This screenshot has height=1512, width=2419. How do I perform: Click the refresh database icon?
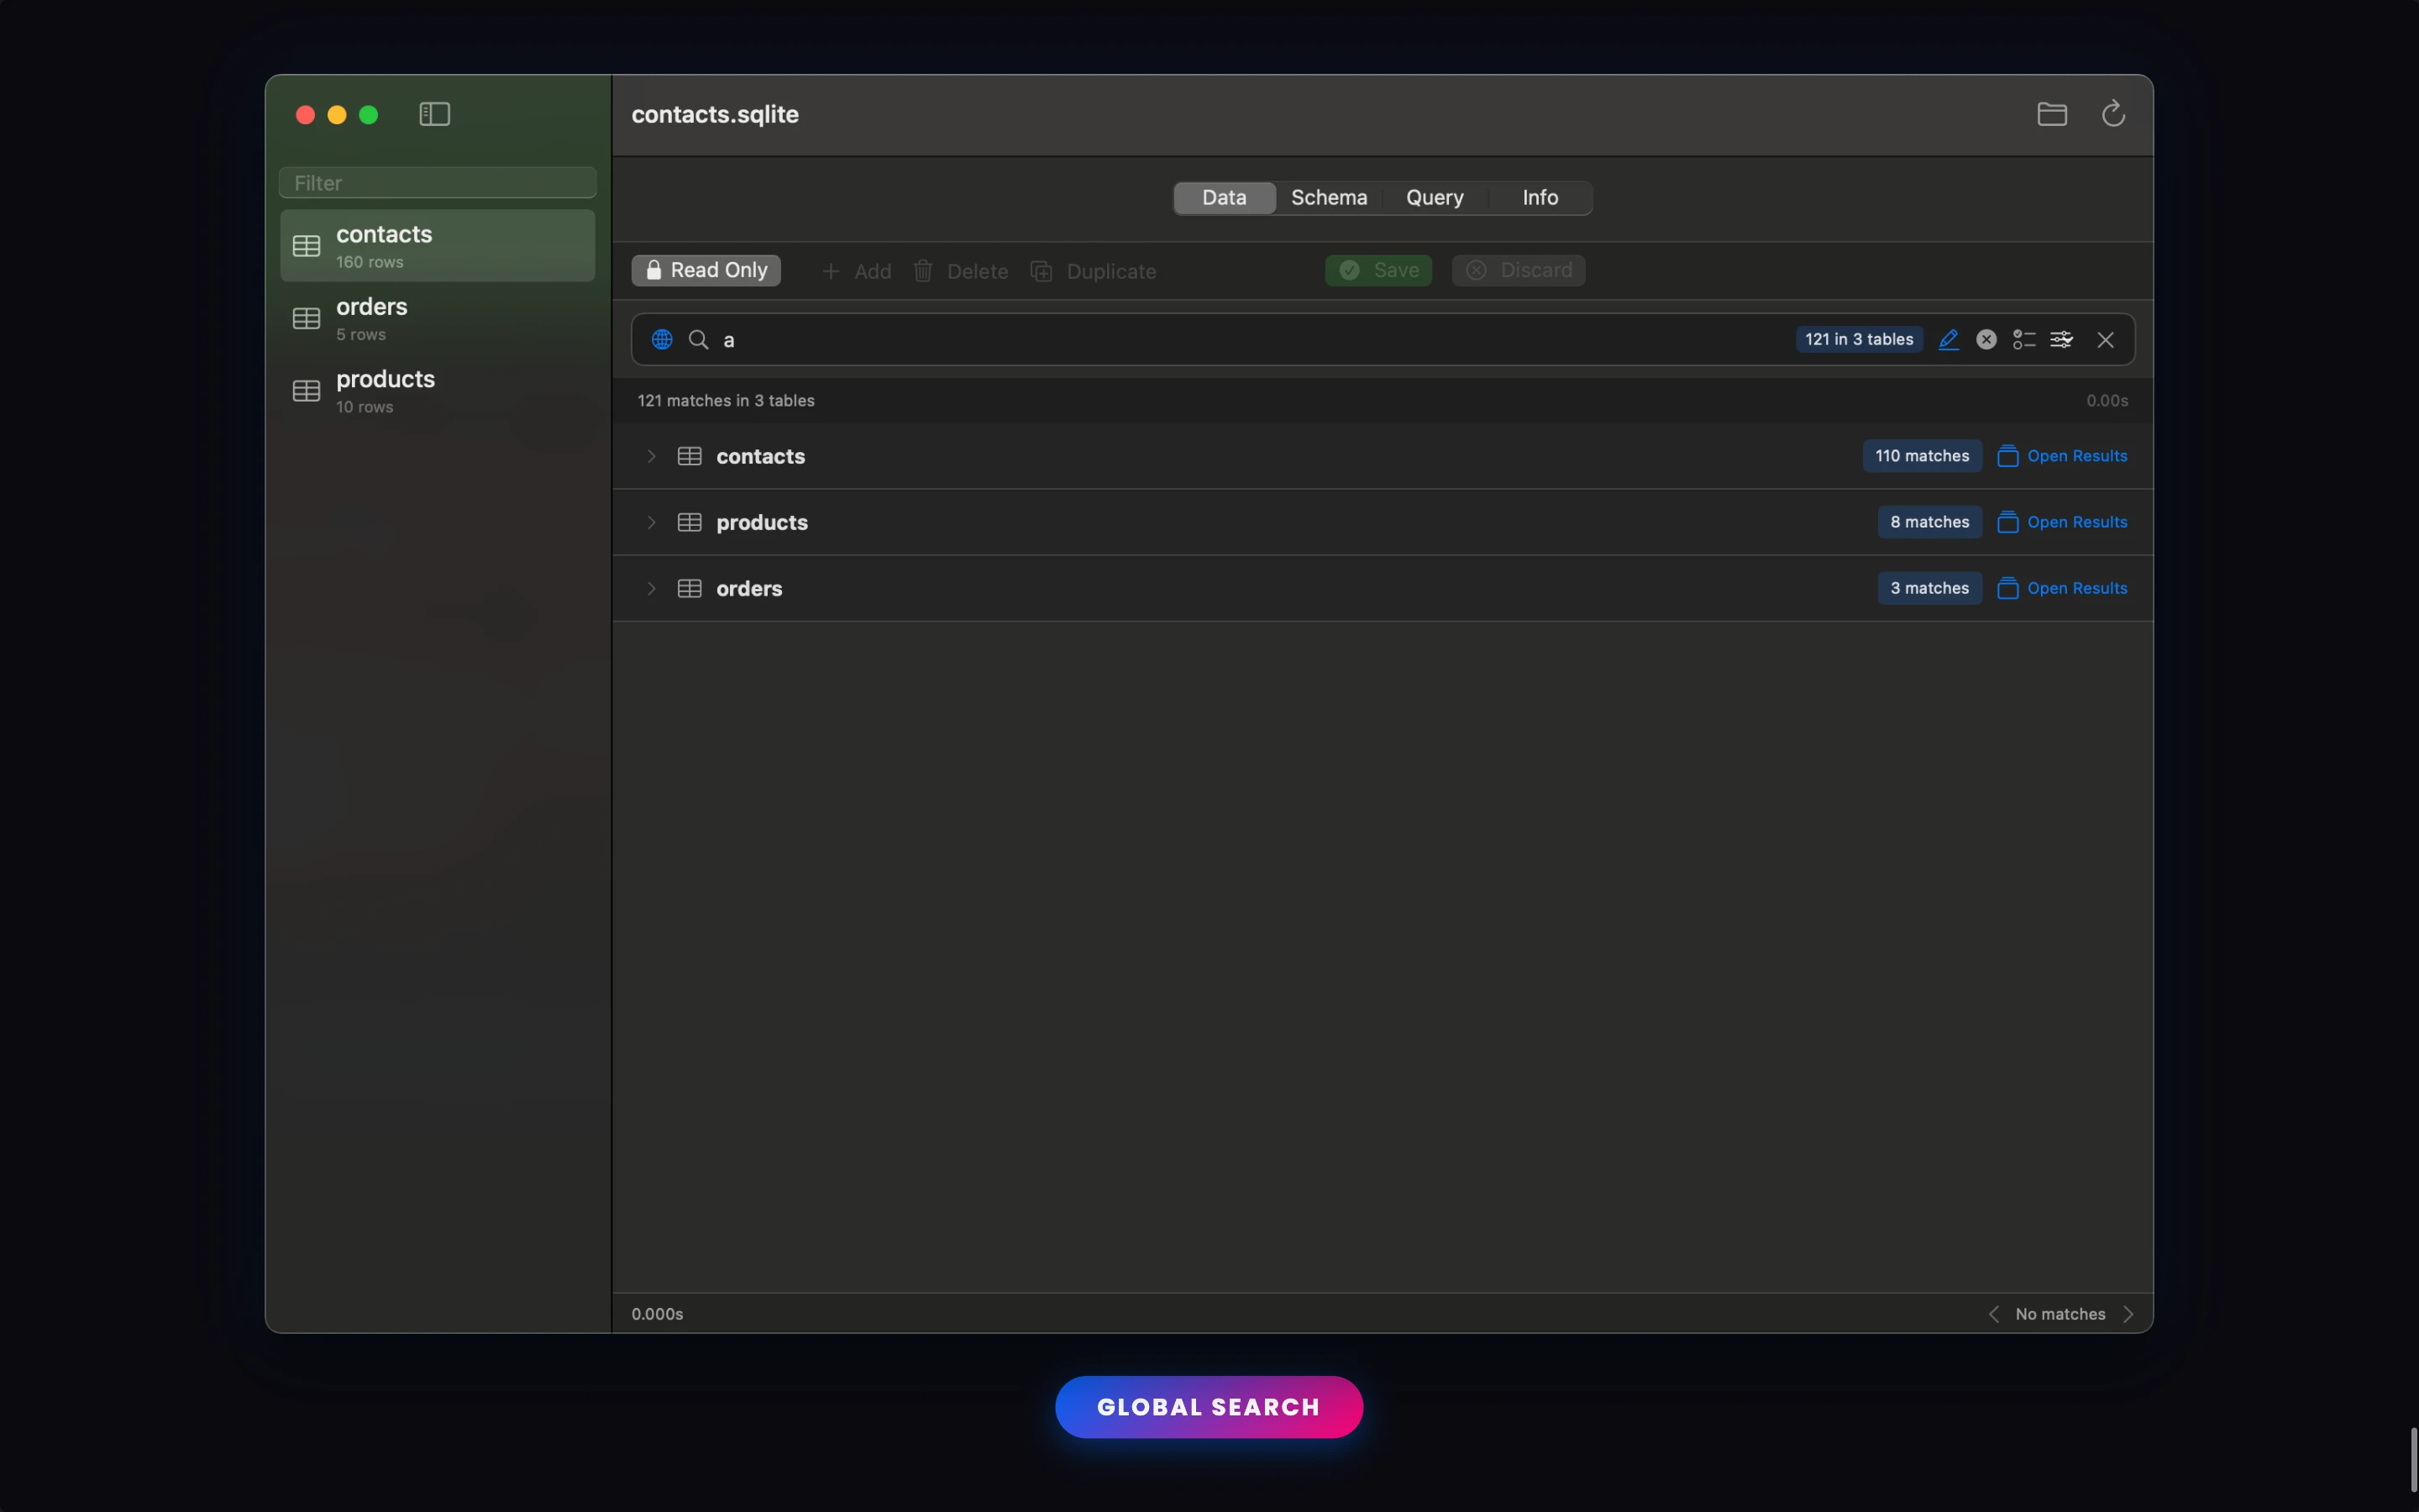(2112, 114)
